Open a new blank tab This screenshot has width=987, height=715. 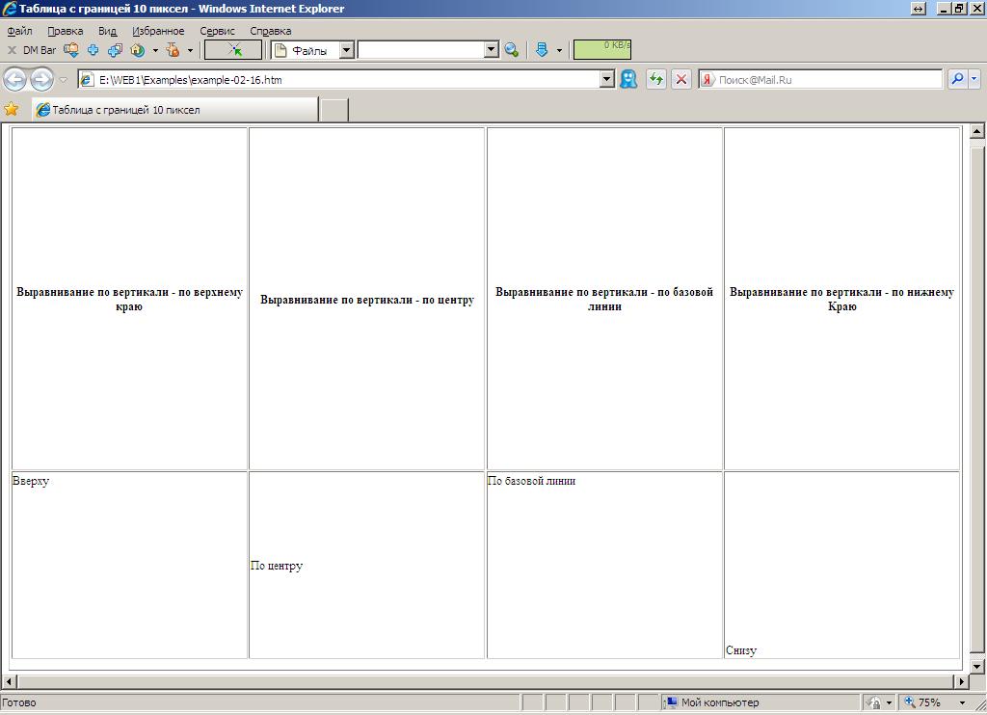click(334, 110)
